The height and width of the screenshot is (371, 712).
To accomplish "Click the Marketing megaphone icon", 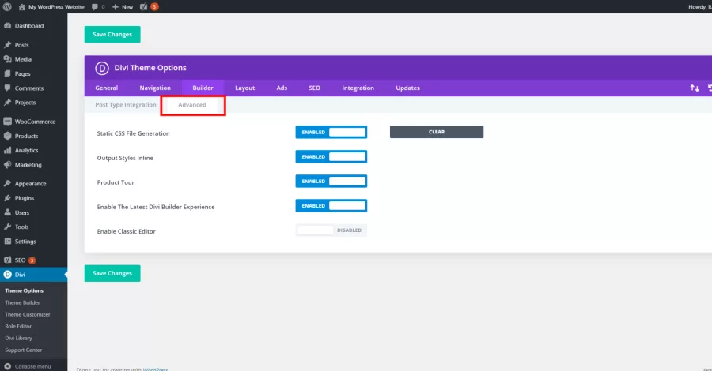I will tap(7, 165).
